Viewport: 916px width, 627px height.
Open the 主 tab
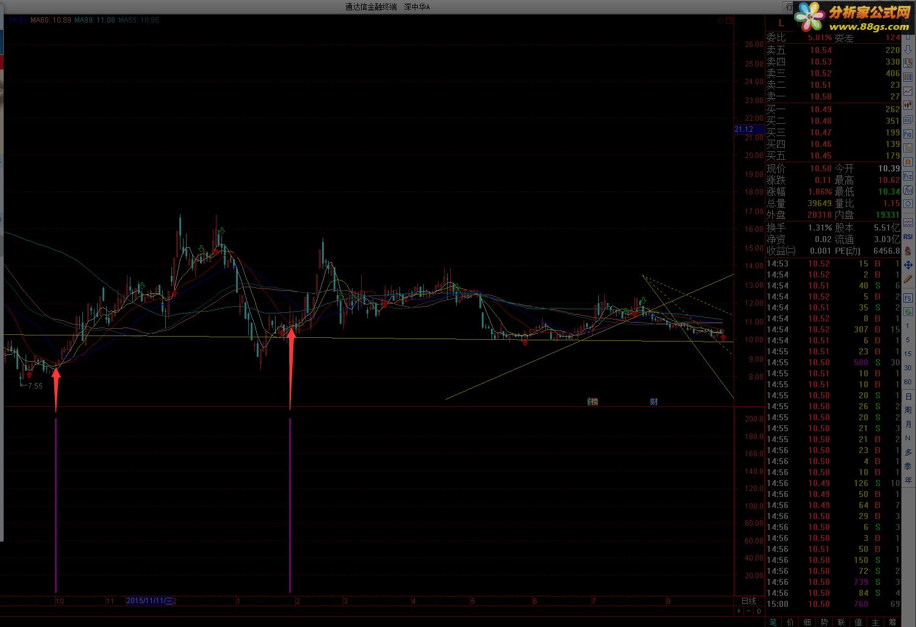876,622
